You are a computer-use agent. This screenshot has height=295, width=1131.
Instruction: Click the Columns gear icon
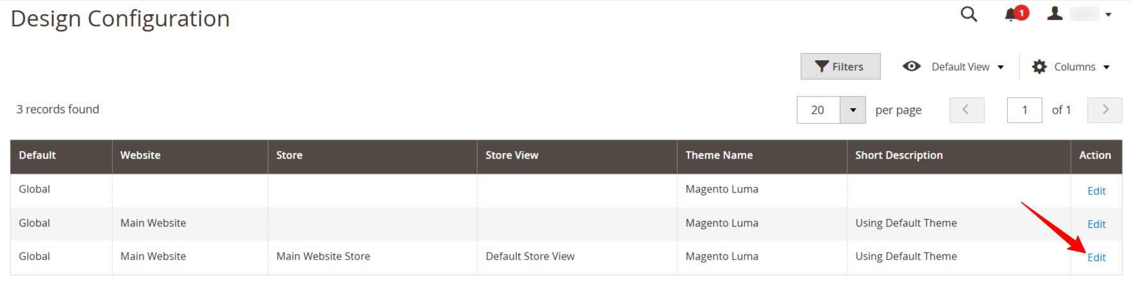1039,67
